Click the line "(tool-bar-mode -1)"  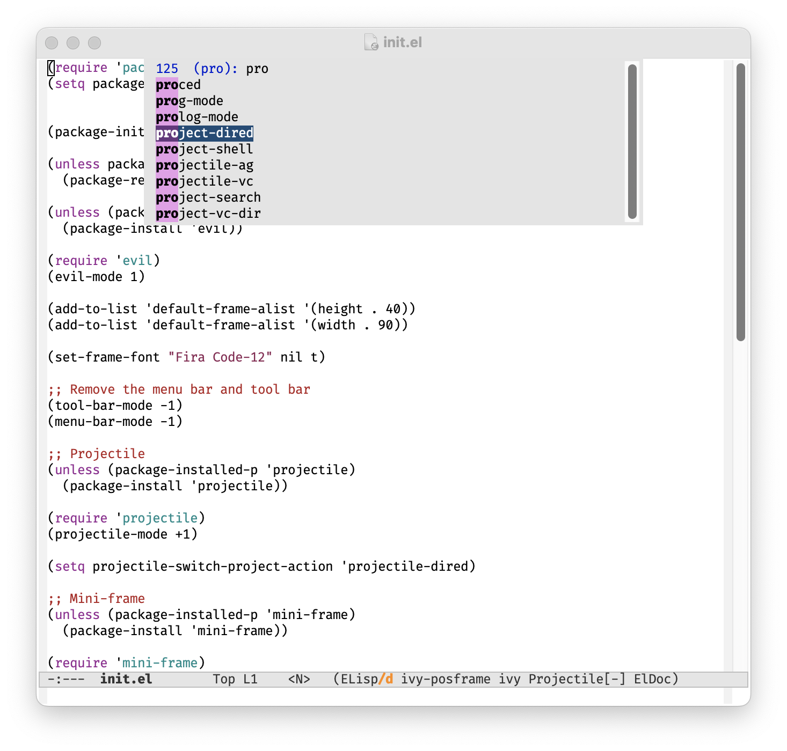(115, 406)
